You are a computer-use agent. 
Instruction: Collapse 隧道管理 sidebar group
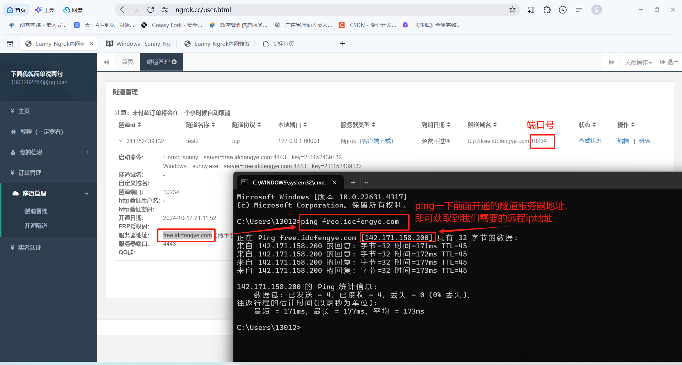click(49, 193)
